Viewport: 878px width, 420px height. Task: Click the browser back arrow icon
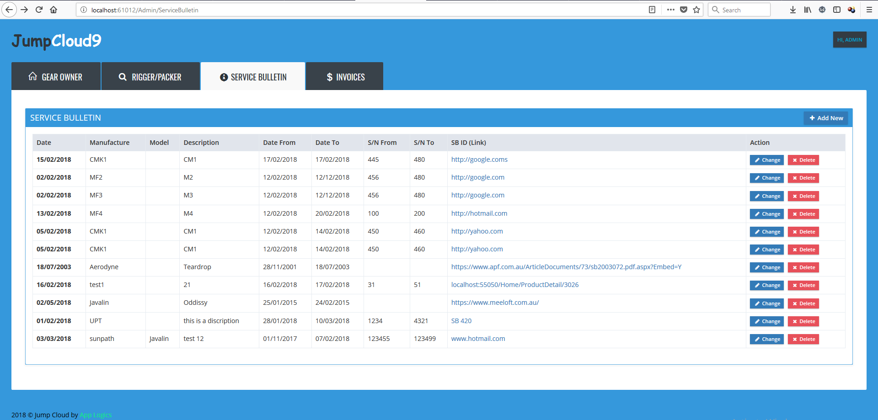click(x=9, y=10)
